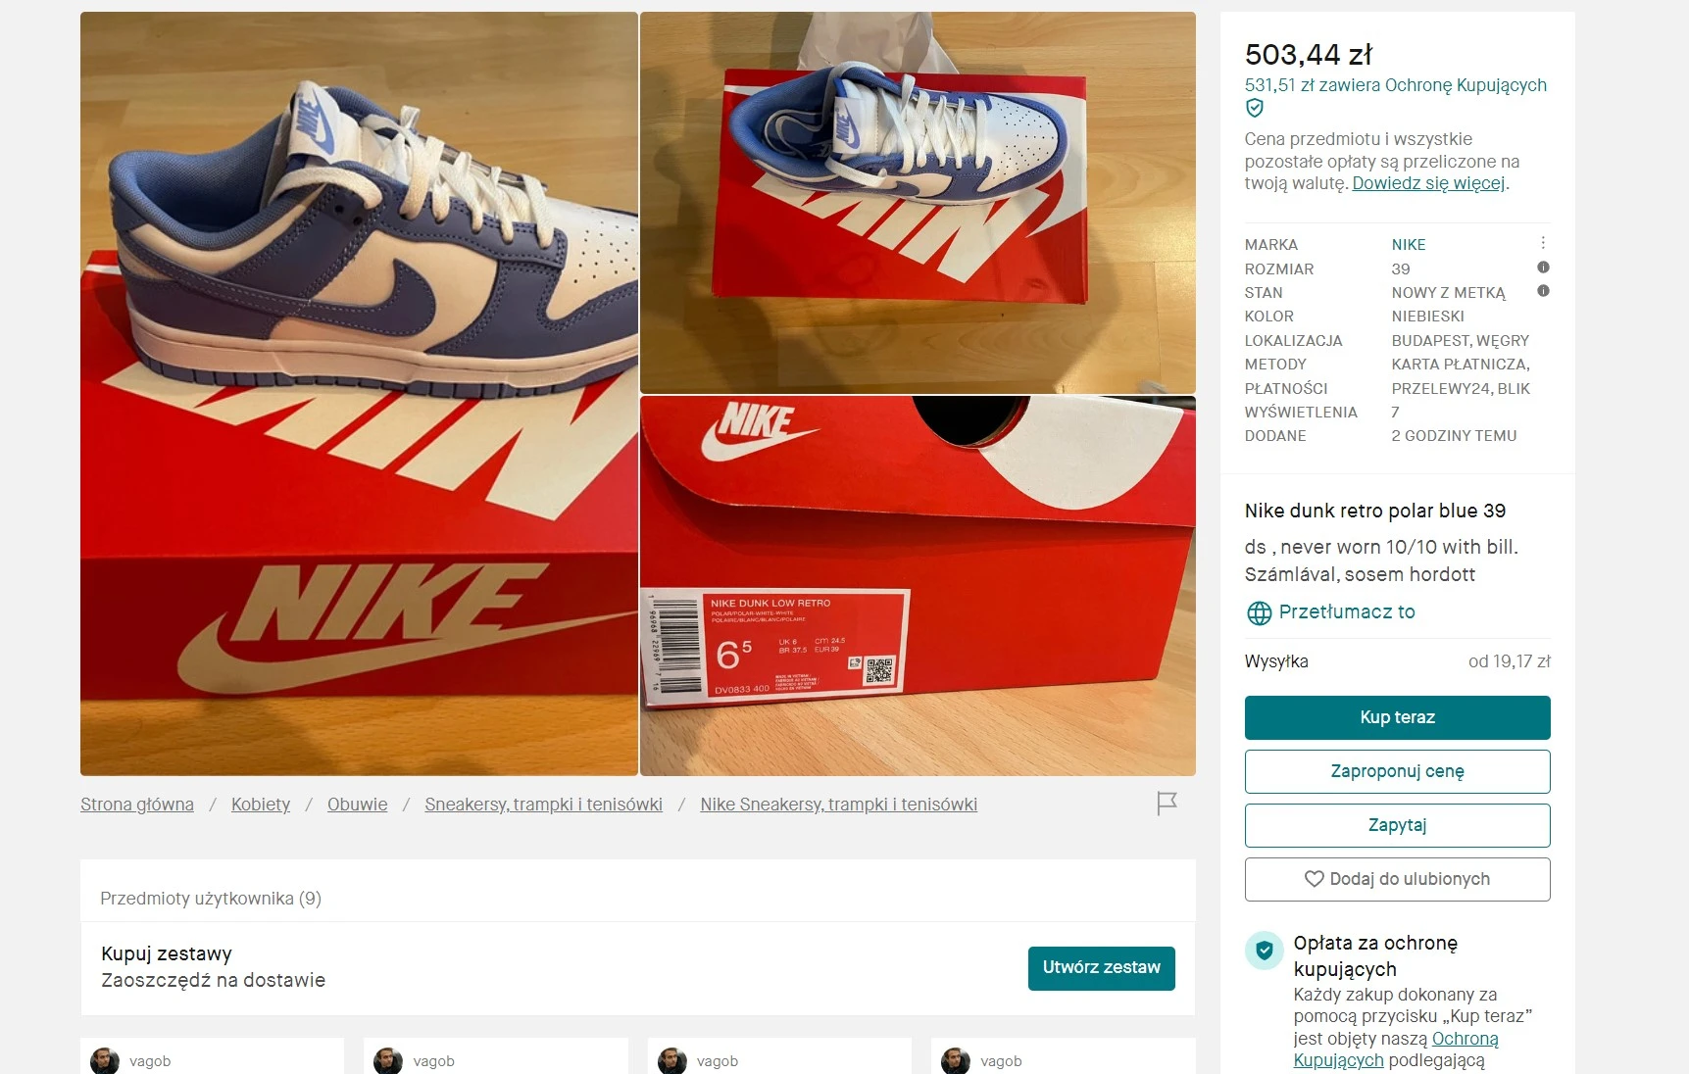Image resolution: width=1689 pixels, height=1074 pixels.
Task: Click the teal shield protection fee icon
Action: pos(1265,950)
